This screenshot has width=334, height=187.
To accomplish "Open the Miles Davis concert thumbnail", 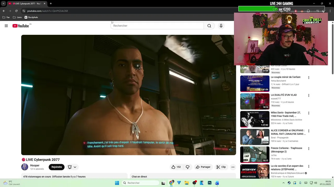I will (x=255, y=119).
